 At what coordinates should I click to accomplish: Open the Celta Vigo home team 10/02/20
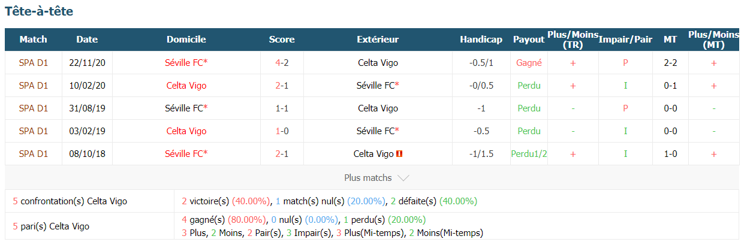pyautogui.click(x=186, y=85)
